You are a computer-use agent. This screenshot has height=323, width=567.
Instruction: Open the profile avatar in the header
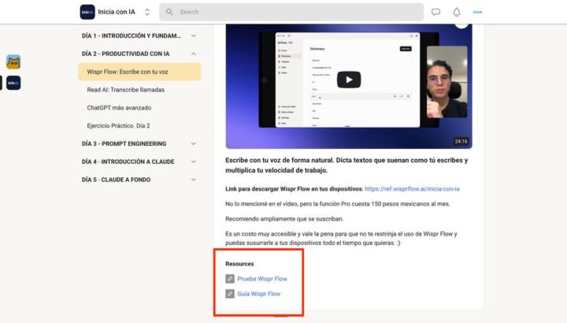pyautogui.click(x=477, y=12)
